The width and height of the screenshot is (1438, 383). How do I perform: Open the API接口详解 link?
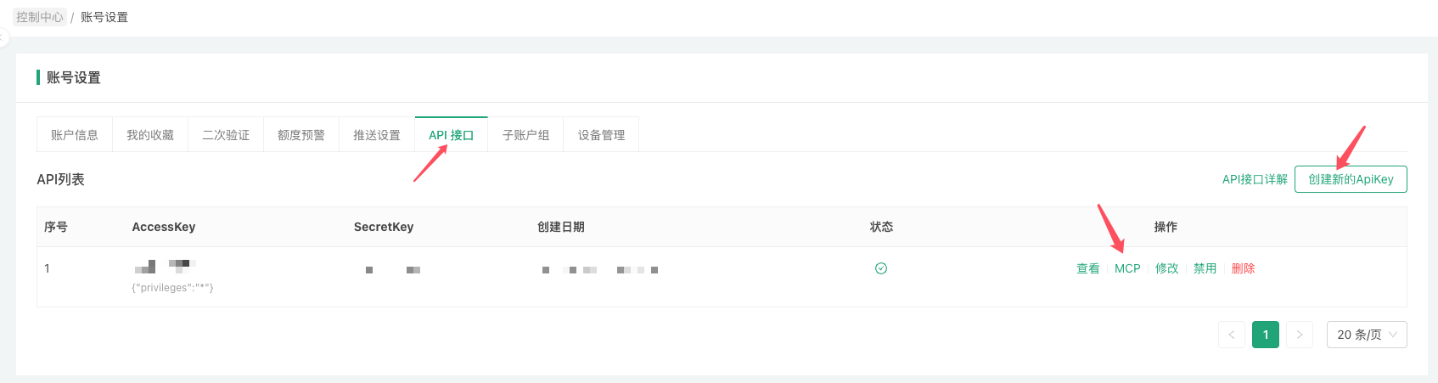[1255, 179]
